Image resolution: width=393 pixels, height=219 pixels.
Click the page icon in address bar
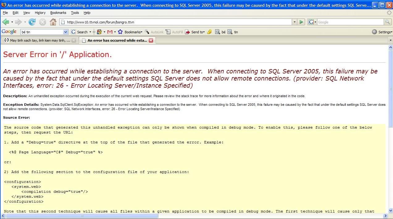62,22
